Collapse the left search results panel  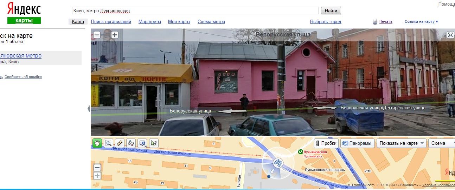point(89,109)
